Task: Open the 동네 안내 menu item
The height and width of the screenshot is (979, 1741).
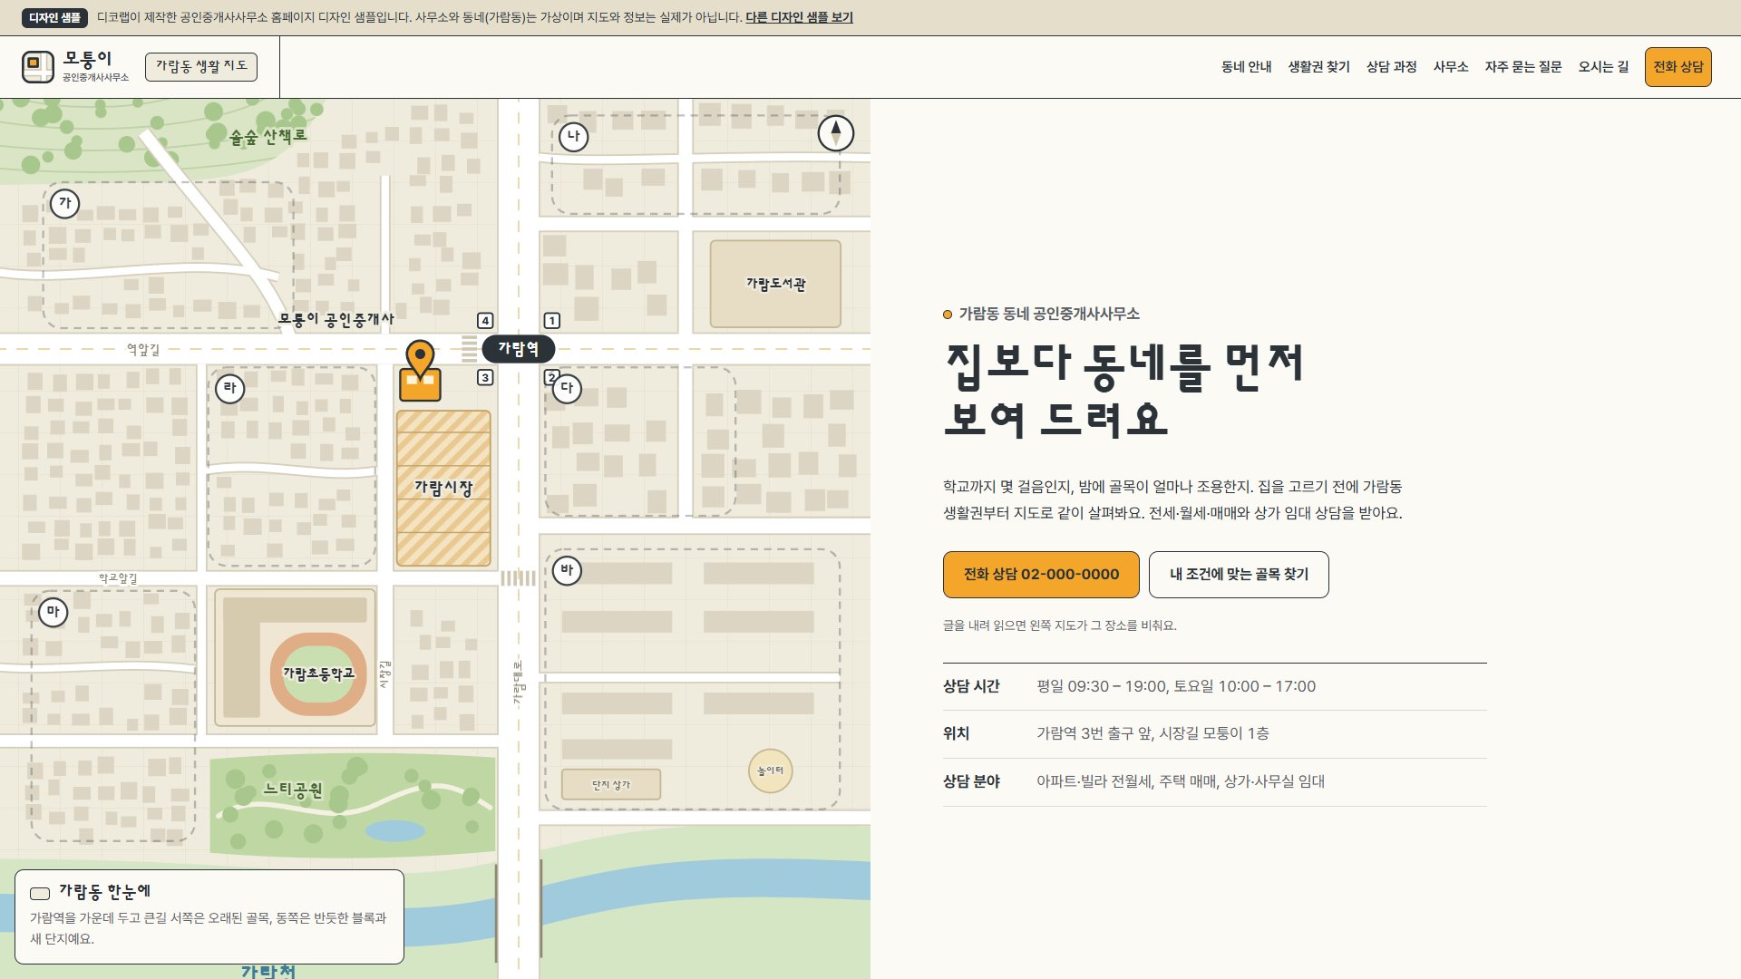Action: click(1246, 67)
